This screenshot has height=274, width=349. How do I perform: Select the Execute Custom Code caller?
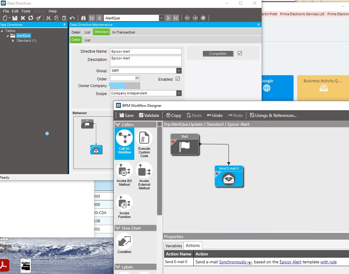click(x=144, y=144)
